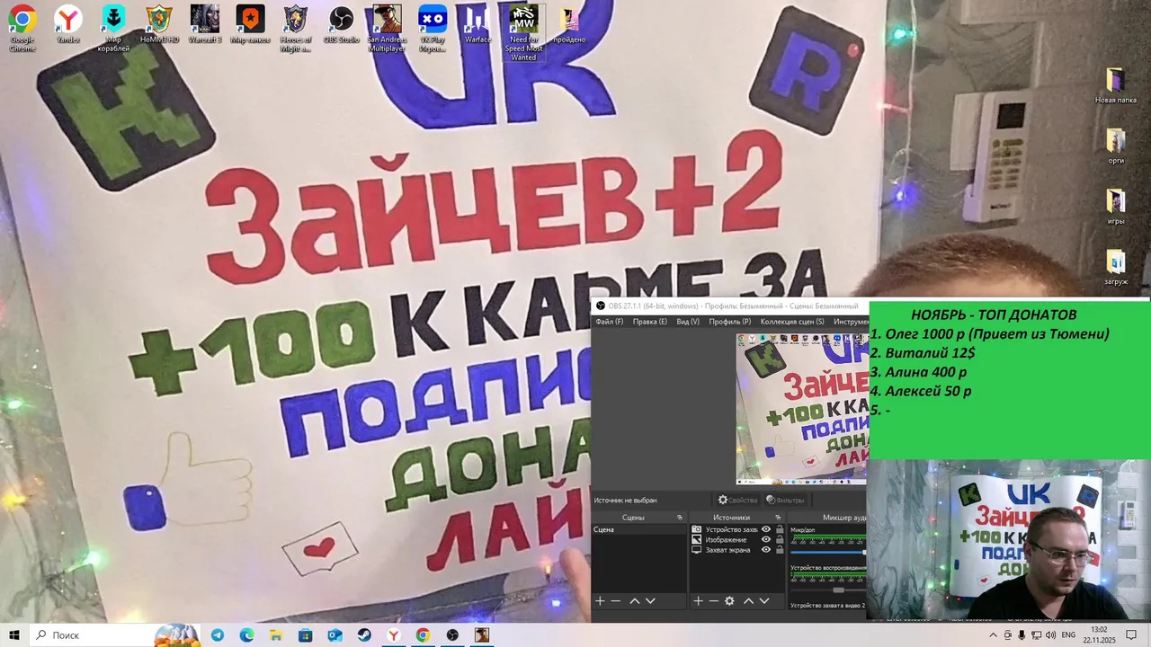The image size is (1151, 647).
Task: Open the загруж desktop folder
Action: (x=1115, y=267)
